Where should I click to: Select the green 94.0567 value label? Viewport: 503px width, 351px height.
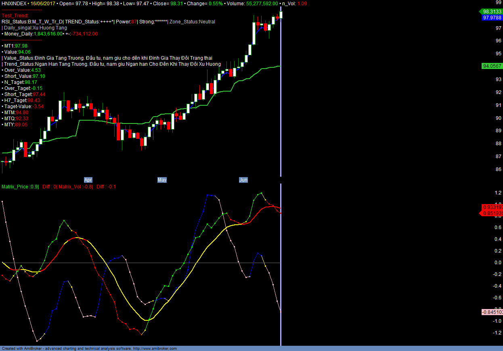[492, 66]
